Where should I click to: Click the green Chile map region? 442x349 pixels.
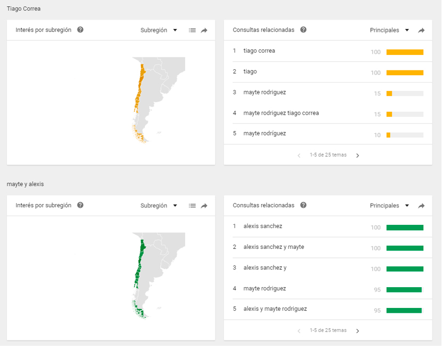click(140, 266)
